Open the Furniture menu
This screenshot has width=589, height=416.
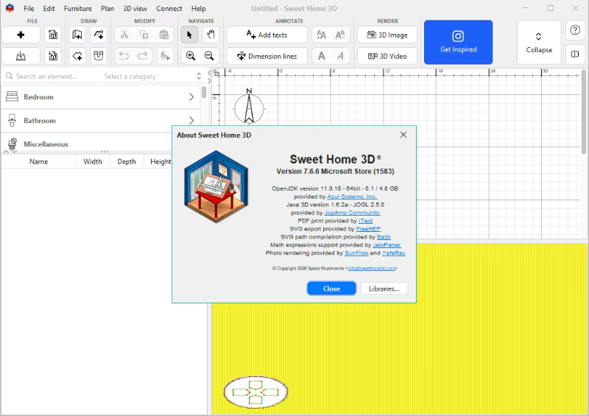point(77,9)
